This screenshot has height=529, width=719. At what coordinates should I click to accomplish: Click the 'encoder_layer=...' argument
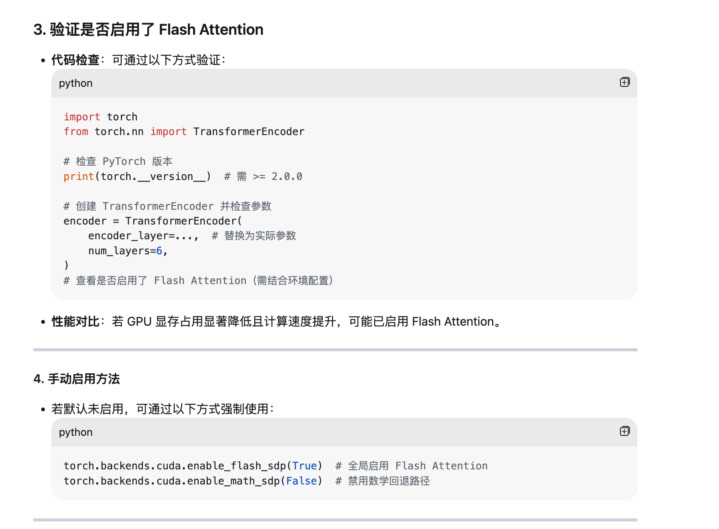coord(143,236)
